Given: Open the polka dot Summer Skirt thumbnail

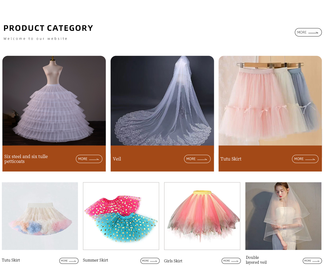Looking at the screenshot, I should pos(121,216).
